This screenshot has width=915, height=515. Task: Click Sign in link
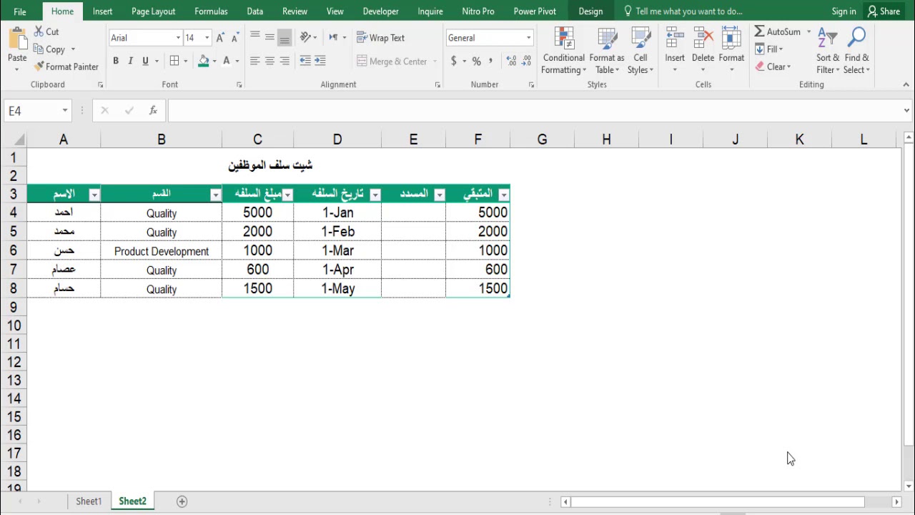pos(844,11)
